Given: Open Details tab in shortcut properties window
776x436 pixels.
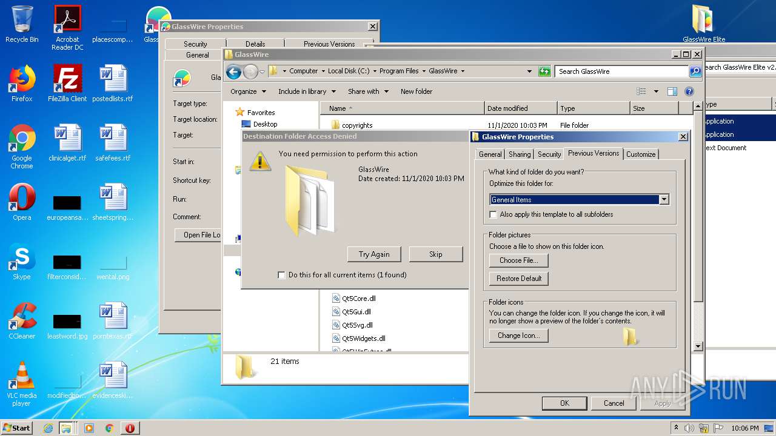Looking at the screenshot, I should click(x=255, y=44).
